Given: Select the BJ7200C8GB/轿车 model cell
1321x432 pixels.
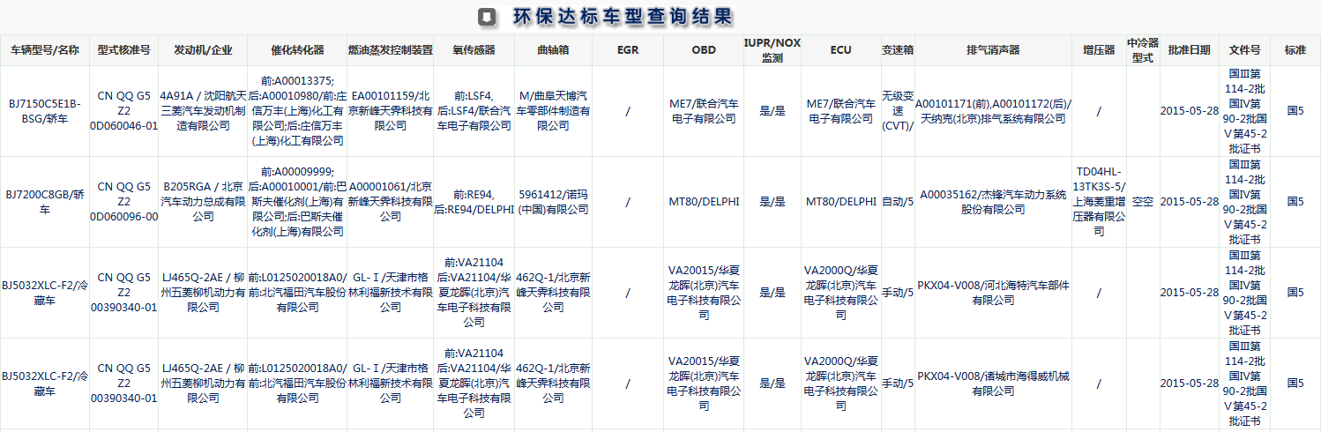Looking at the screenshot, I should click(45, 201).
